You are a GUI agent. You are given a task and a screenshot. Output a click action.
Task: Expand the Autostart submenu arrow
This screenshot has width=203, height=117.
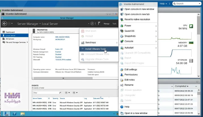coord(156,48)
